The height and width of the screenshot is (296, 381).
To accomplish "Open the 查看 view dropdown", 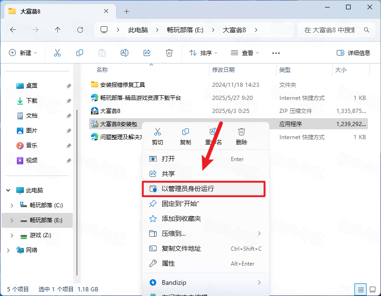I will click(x=245, y=53).
